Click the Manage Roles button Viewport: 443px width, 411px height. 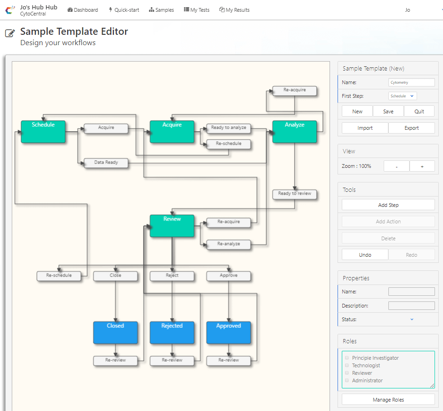click(388, 400)
